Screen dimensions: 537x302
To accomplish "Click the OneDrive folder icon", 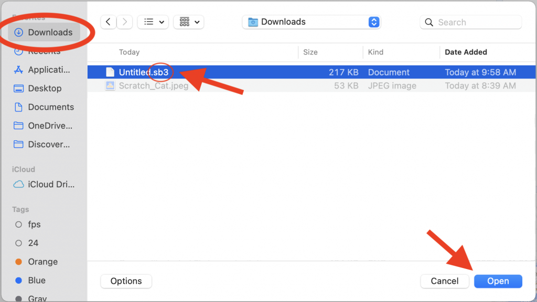I will (19, 126).
